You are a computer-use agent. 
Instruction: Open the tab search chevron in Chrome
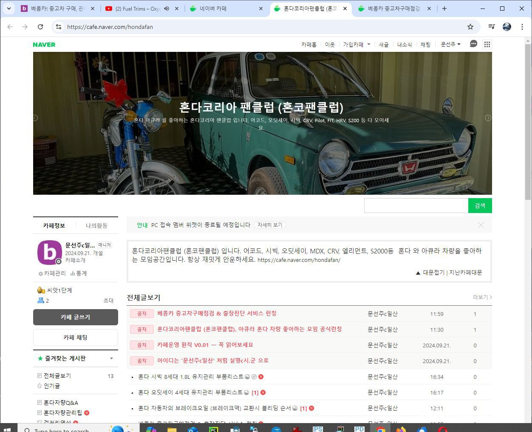pos(8,9)
